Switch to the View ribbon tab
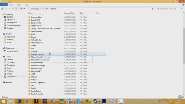Image resolution: width=185 pixels, height=104 pixels. (x=27, y=5)
